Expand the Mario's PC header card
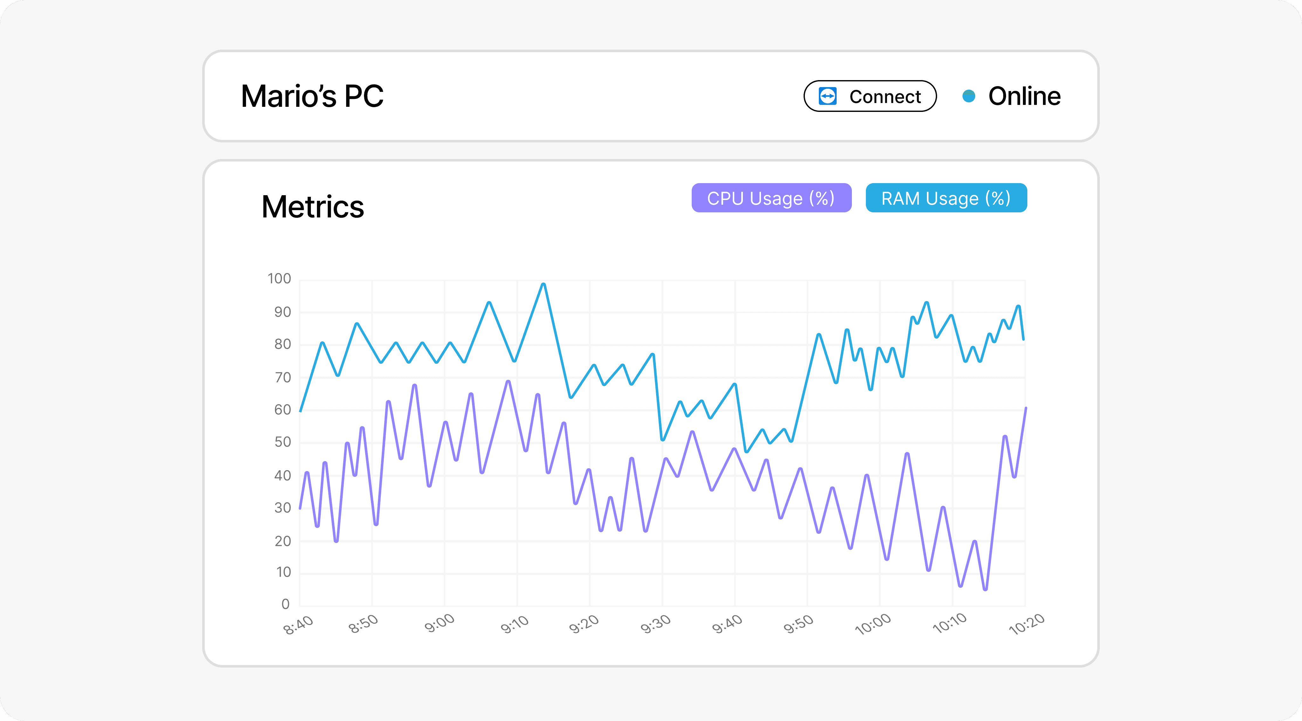 [x=651, y=96]
